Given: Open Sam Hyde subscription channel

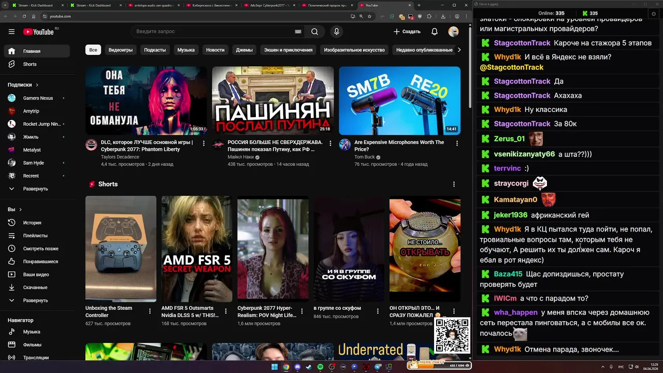Looking at the screenshot, I should coord(36,163).
